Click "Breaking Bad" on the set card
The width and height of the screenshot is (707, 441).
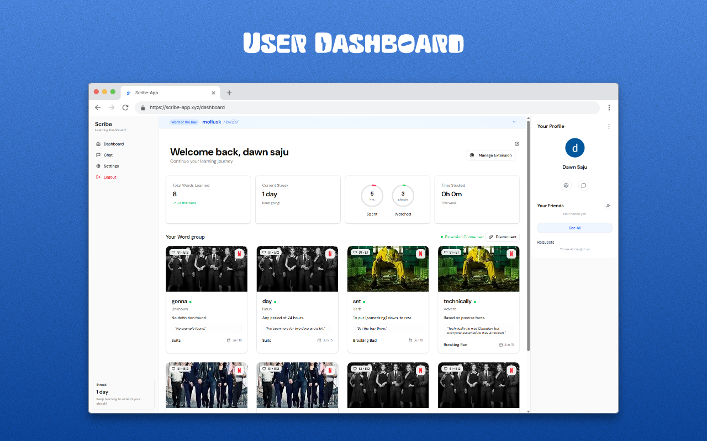coord(365,341)
